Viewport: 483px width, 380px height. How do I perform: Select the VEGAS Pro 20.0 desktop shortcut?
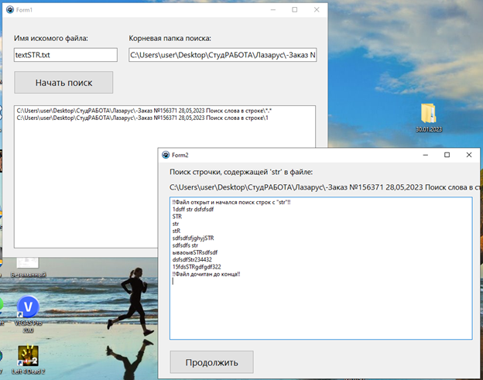pyautogui.click(x=28, y=314)
